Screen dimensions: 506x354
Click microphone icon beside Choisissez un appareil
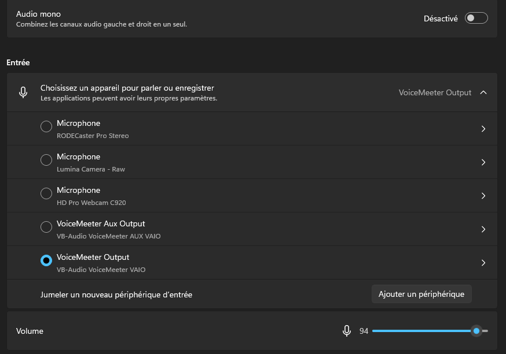click(x=23, y=92)
